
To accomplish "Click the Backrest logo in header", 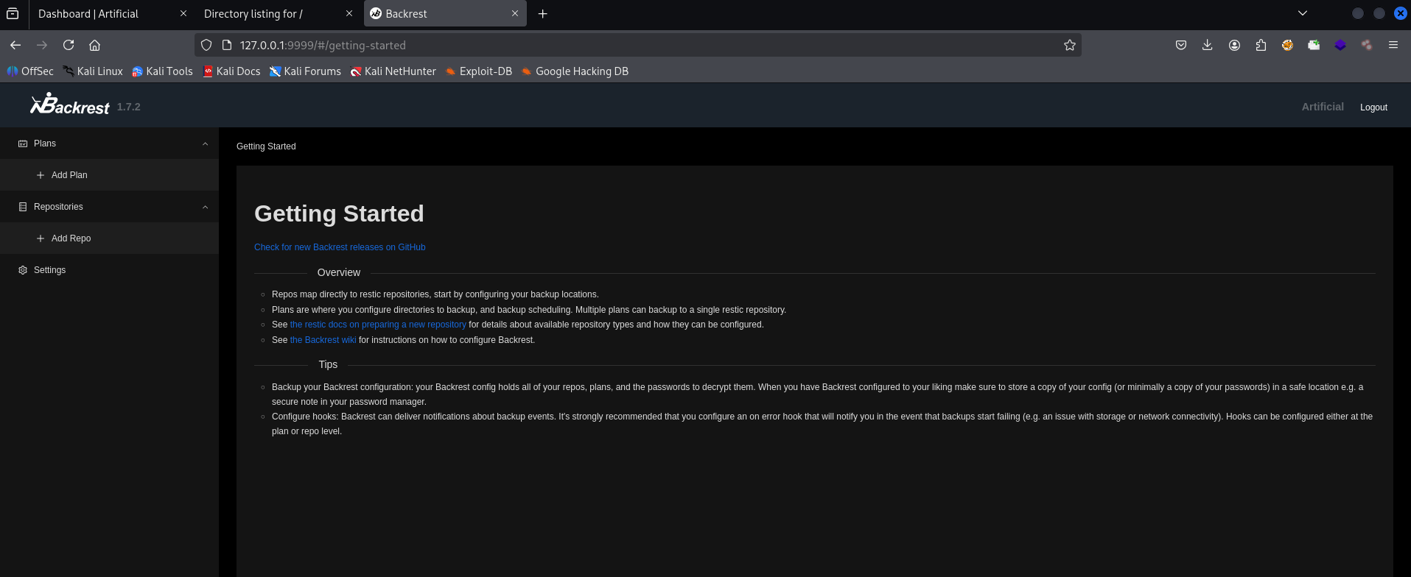I will tap(70, 105).
